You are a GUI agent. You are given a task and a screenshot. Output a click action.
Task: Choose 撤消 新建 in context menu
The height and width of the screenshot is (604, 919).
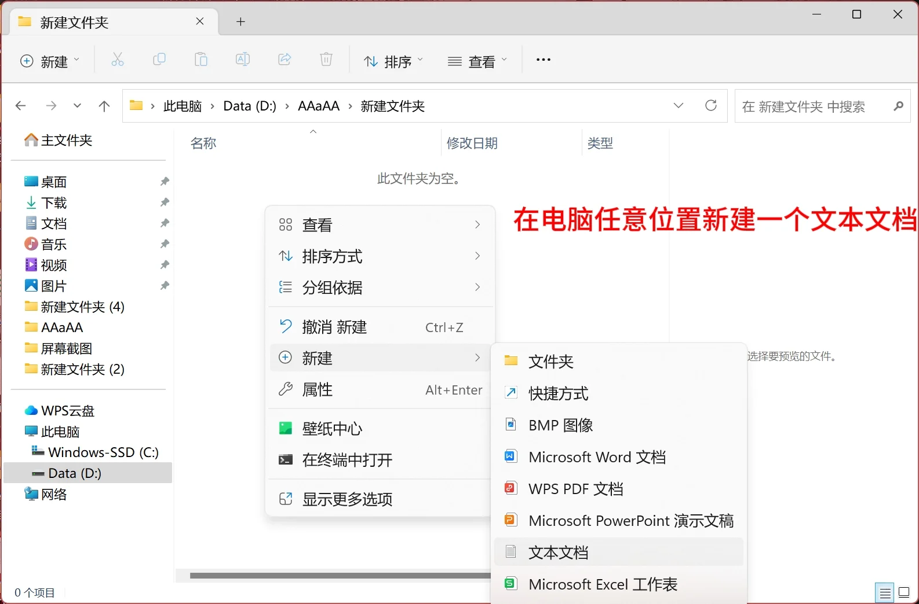[380, 327]
